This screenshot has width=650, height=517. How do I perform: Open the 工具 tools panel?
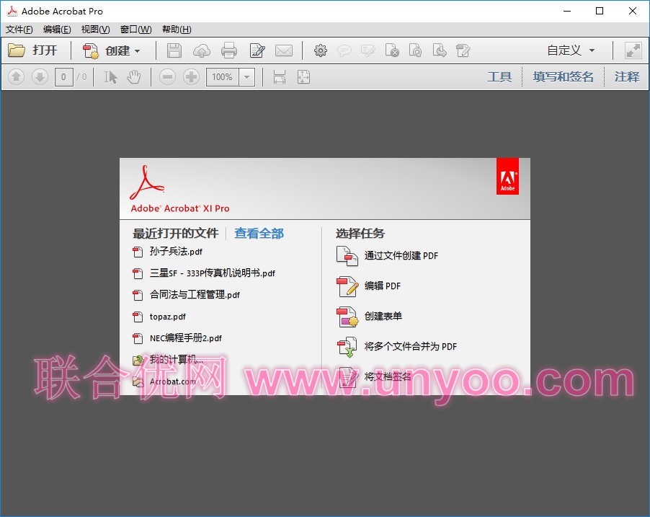[499, 76]
